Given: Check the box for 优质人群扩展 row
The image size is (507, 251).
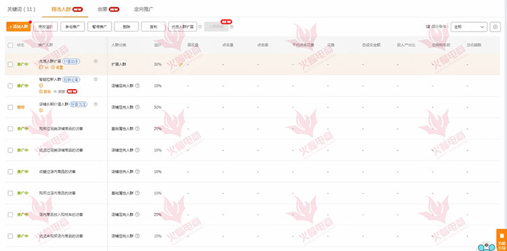Looking at the screenshot, I should coord(10,65).
